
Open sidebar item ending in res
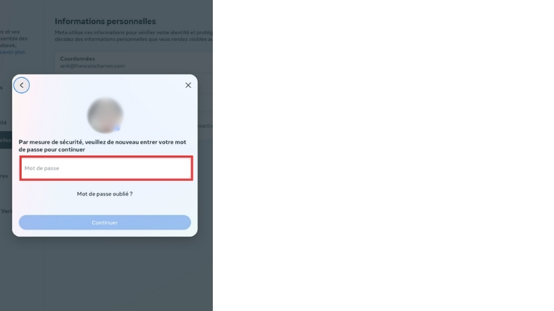click(4, 176)
